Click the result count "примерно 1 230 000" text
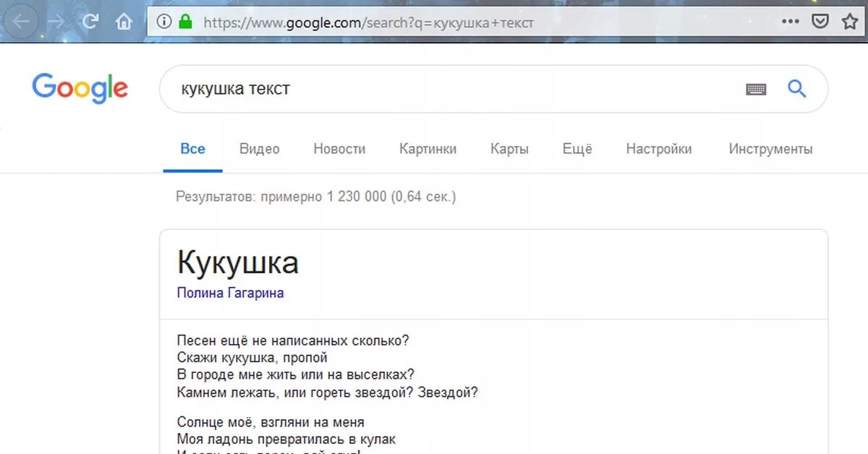The image size is (868, 454). (323, 197)
